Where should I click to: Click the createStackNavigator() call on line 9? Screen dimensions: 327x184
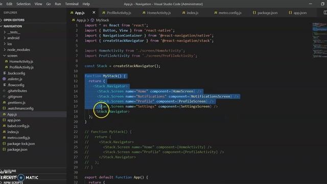click(x=136, y=66)
